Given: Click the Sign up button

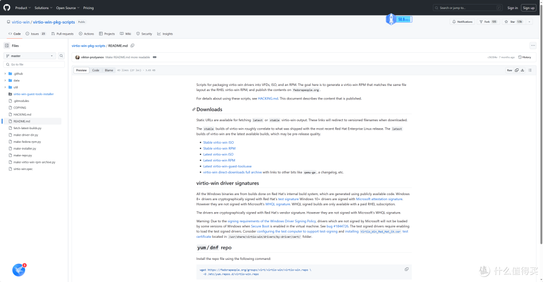Looking at the screenshot, I should pyautogui.click(x=528, y=8).
